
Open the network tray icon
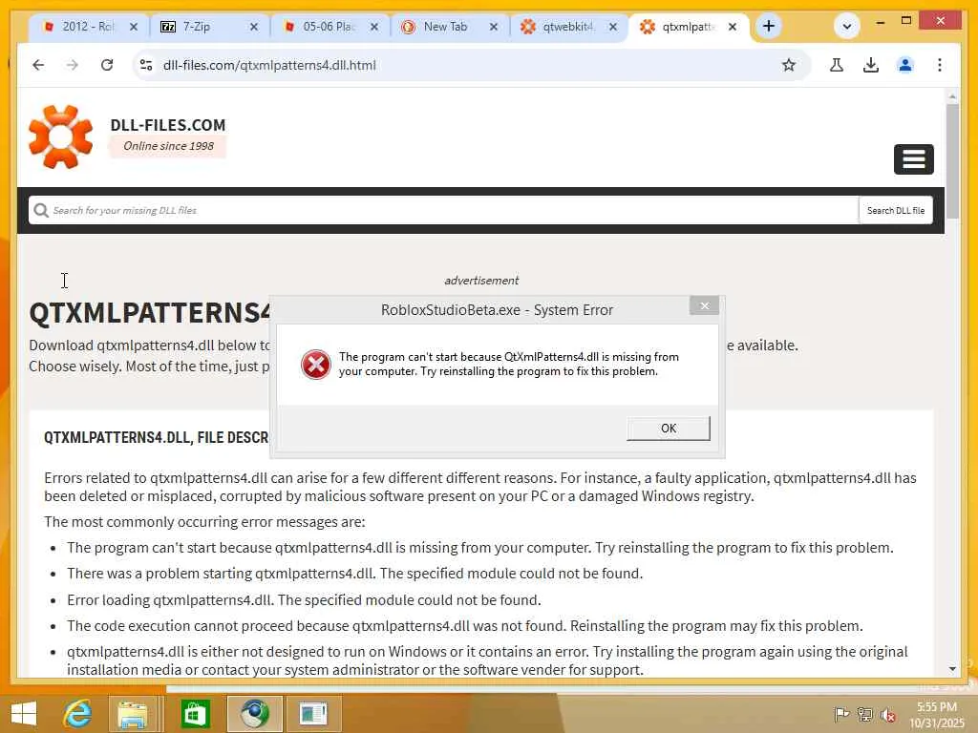coord(864,714)
